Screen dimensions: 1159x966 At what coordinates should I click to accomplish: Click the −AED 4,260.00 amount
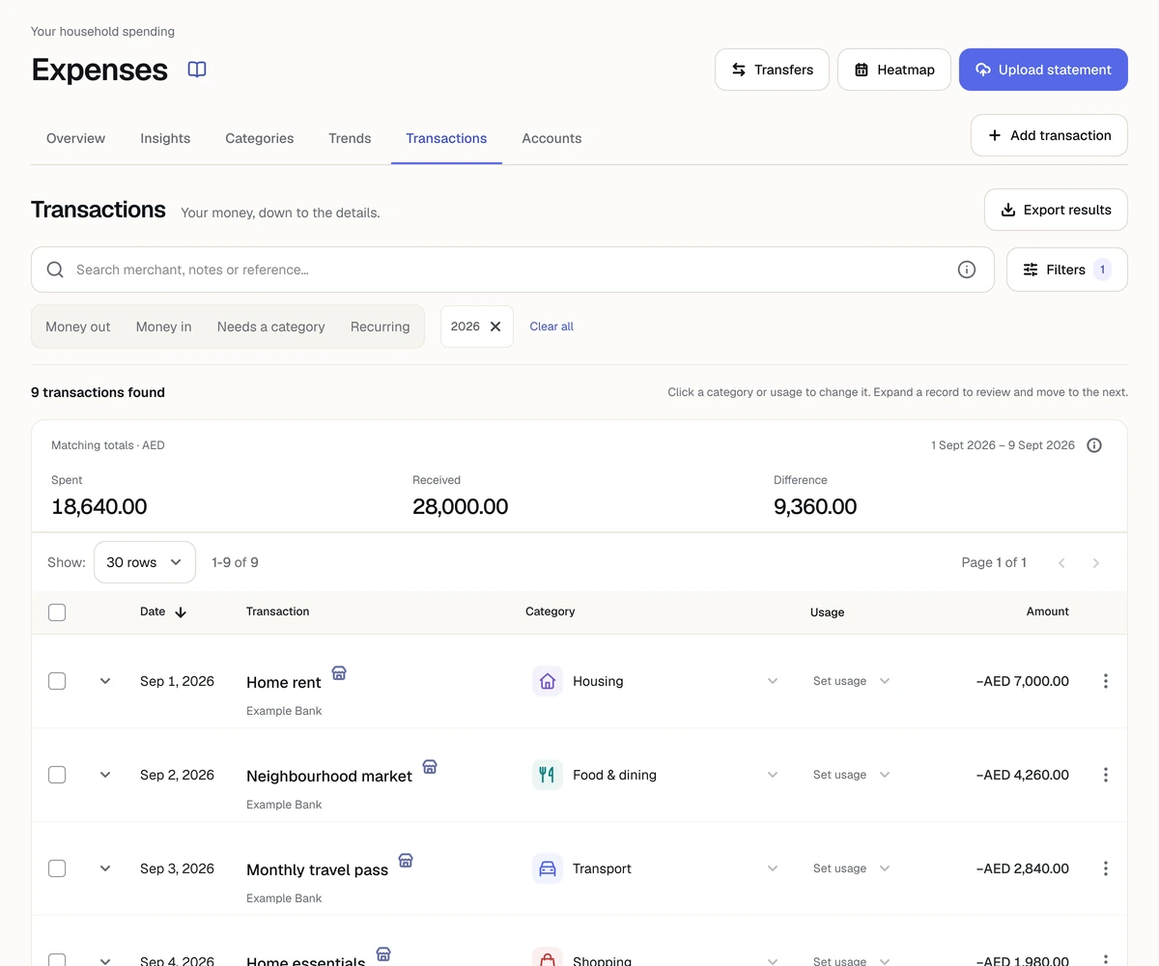(1023, 775)
